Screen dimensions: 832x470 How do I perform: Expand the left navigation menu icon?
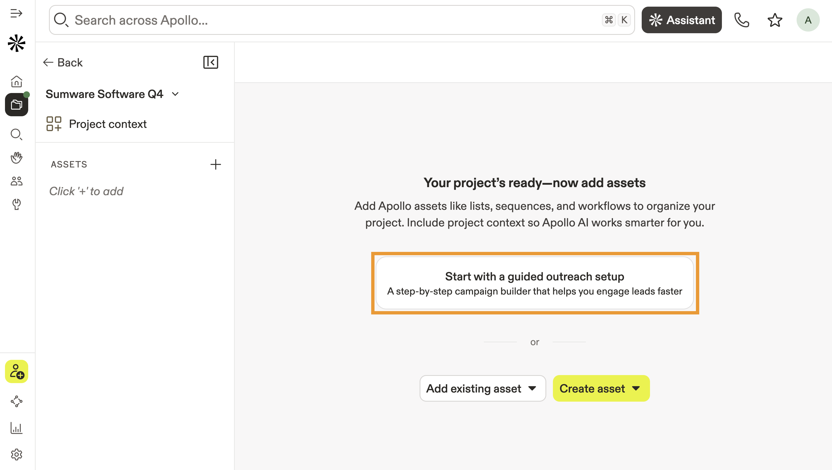click(x=16, y=14)
